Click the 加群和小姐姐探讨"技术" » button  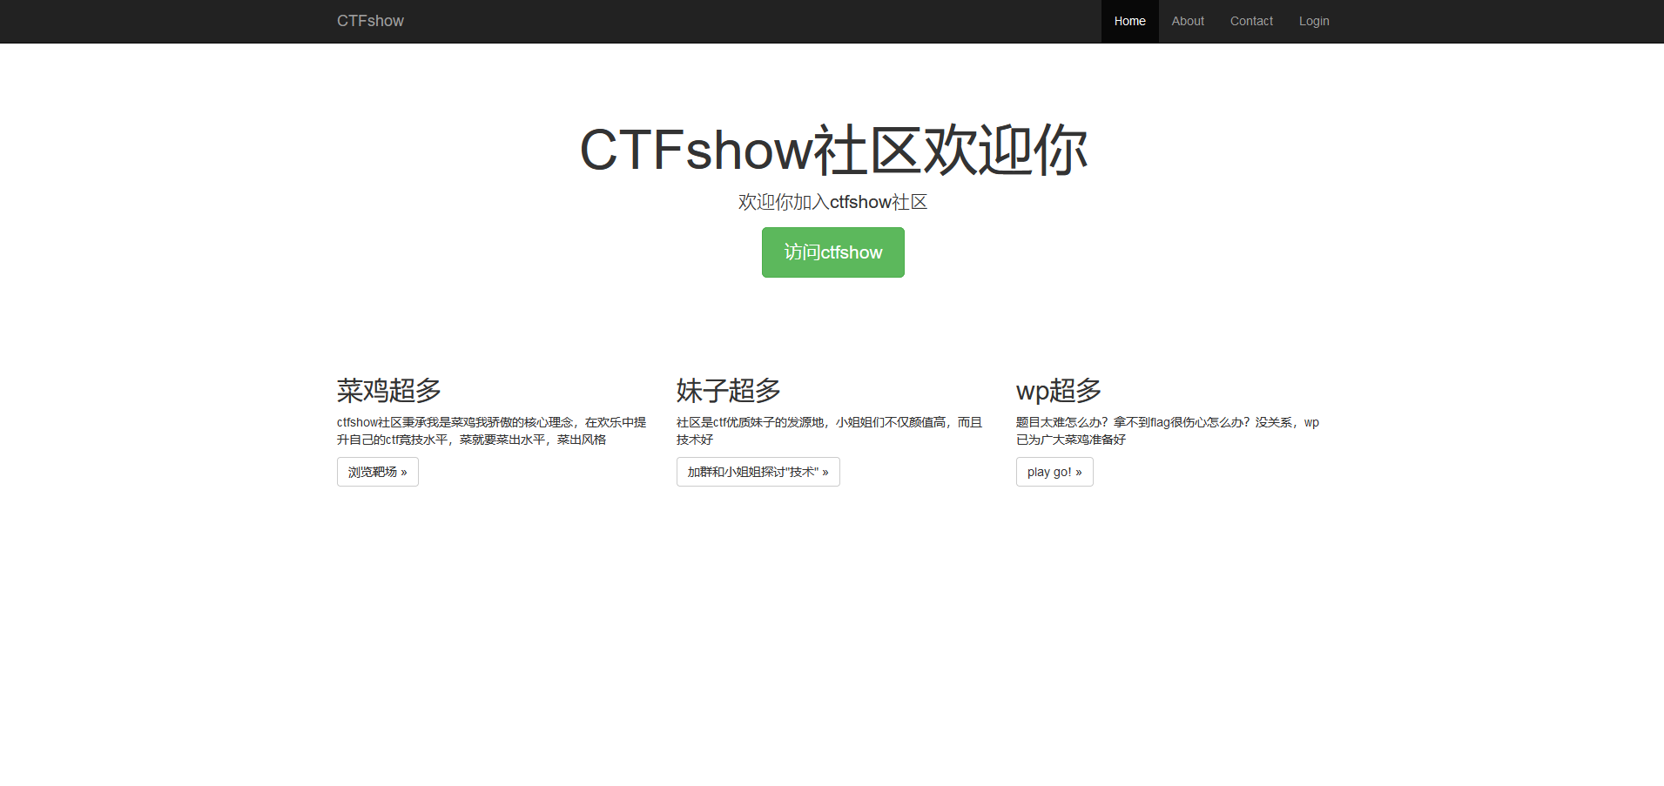[x=758, y=472]
